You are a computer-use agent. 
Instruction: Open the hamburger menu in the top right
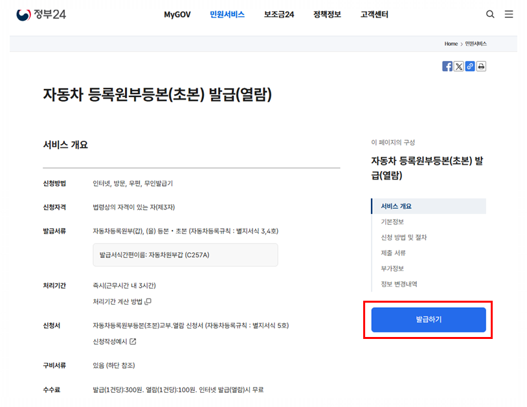click(509, 14)
